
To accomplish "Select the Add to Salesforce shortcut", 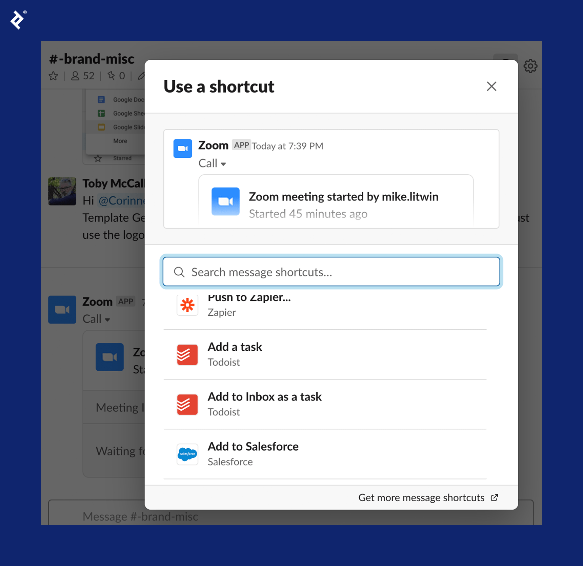I will click(325, 454).
